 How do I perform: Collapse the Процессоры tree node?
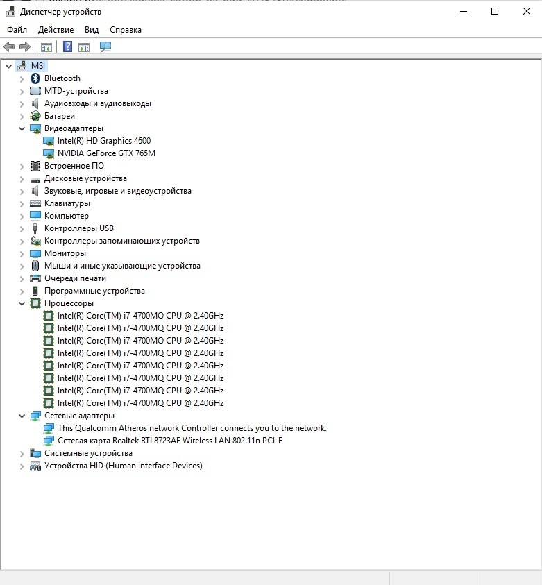click(x=22, y=303)
